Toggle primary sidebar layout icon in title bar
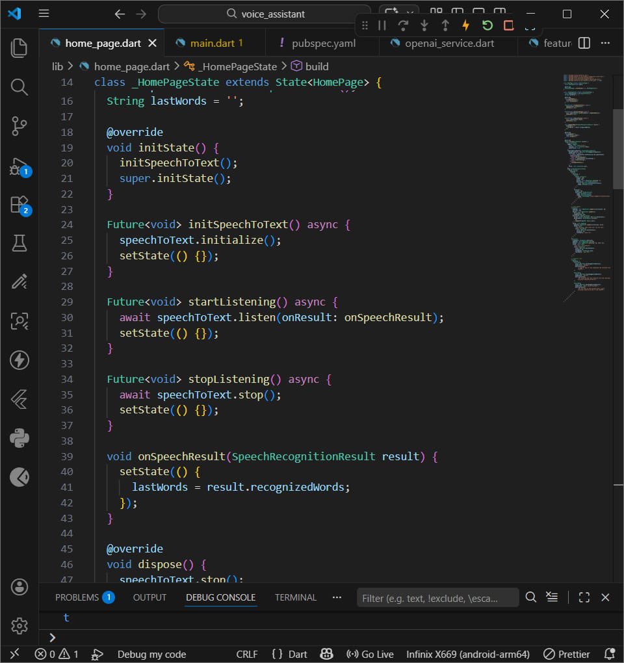Screen dimensions: 624x663 [458, 10]
